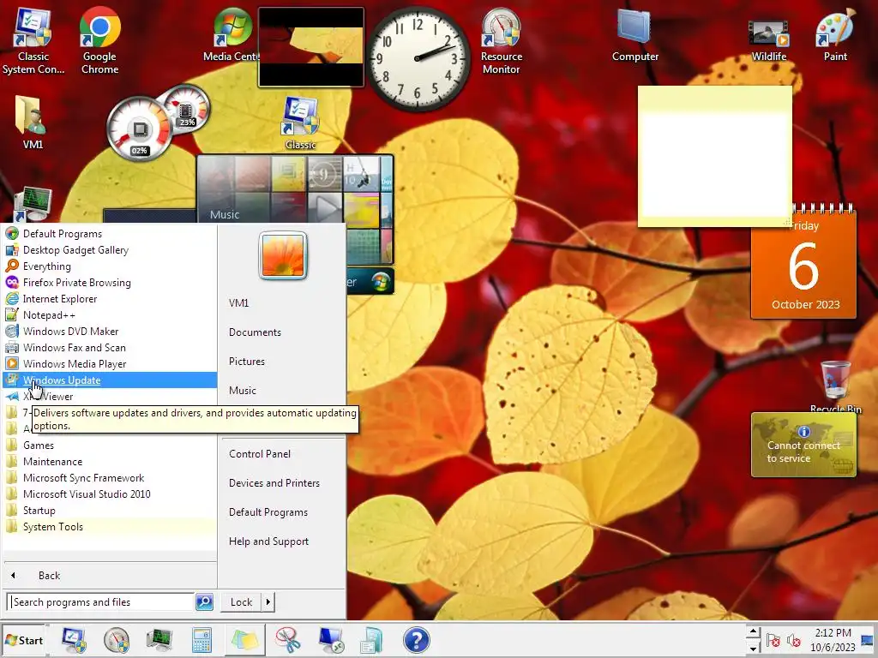Select Music in Media Center gadget

coord(224,214)
